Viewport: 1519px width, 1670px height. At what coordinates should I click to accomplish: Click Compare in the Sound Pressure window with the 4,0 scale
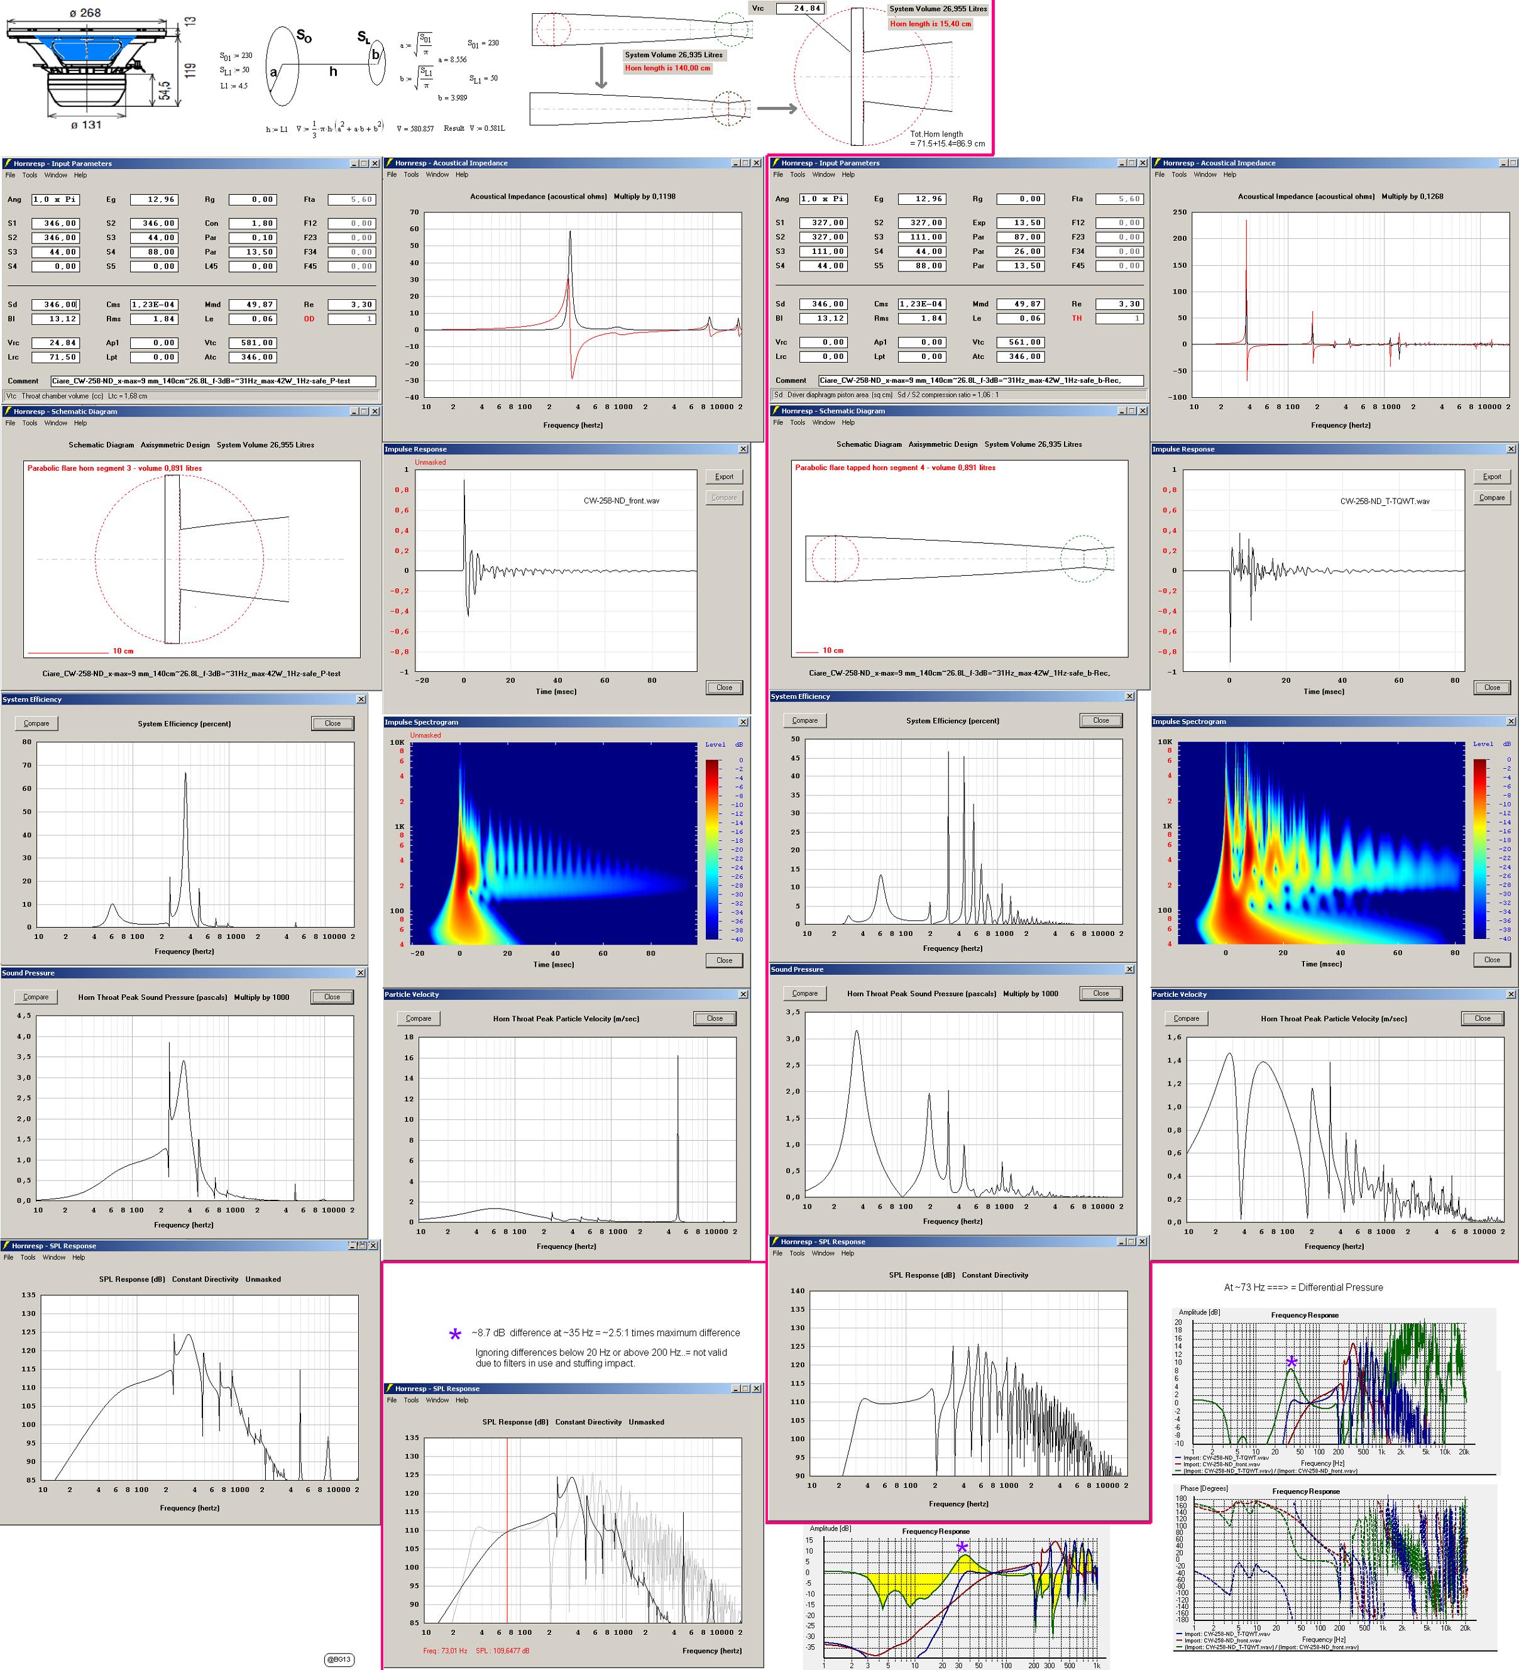point(36,997)
